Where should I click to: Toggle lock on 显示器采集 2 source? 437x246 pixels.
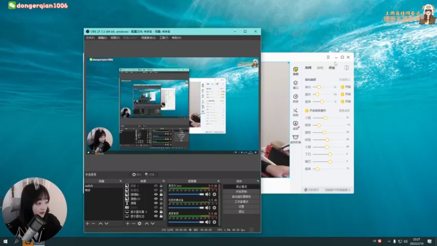[x=161, y=212]
